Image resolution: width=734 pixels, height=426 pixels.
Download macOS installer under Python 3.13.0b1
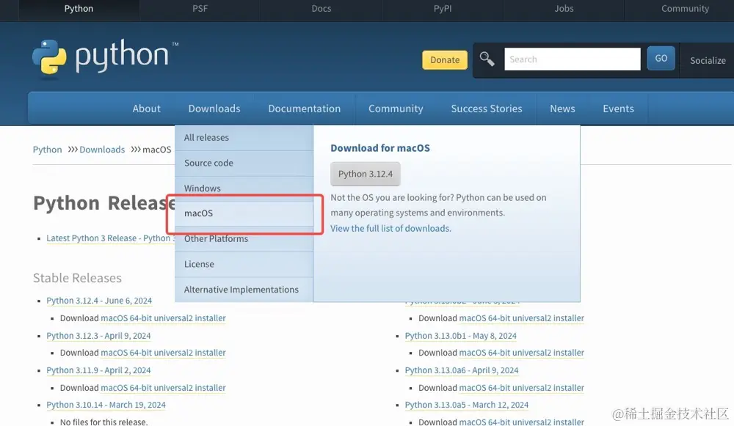[x=521, y=353]
